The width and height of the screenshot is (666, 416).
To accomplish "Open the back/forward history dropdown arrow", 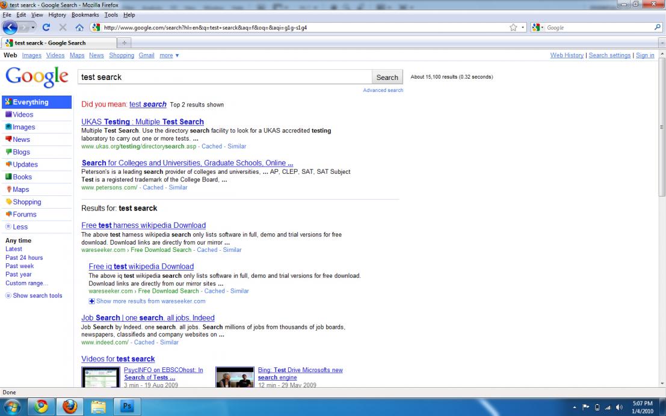I will (33, 28).
